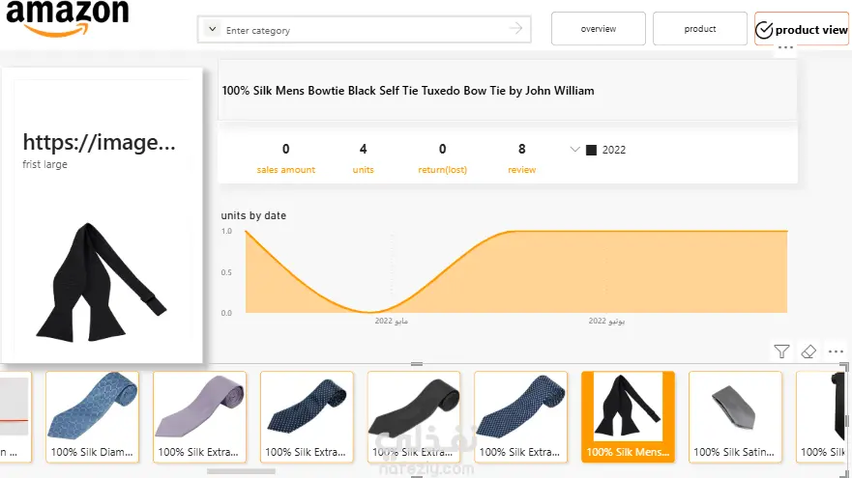
Task: Clear selections with the eraser icon
Action: pos(808,351)
